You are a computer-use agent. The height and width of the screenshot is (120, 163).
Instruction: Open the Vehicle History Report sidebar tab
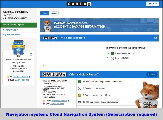19,25
